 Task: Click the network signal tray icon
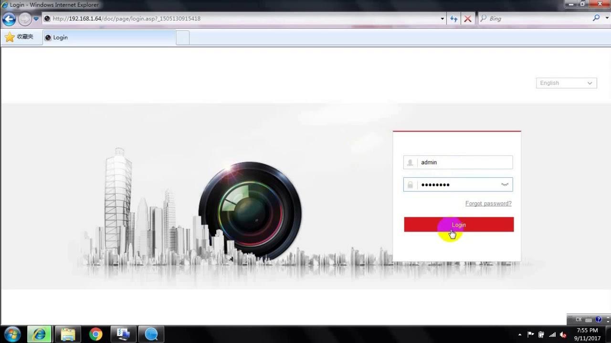click(552, 335)
